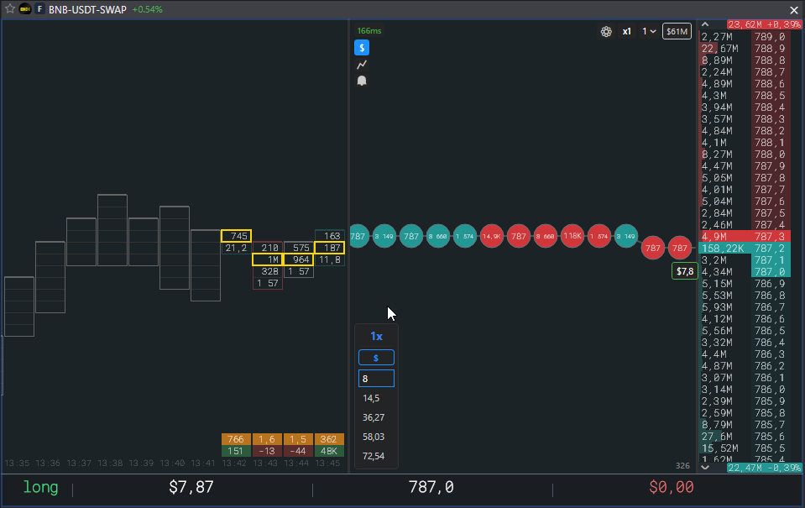
Task: Select the 14,5 size preset
Action: (x=371, y=398)
